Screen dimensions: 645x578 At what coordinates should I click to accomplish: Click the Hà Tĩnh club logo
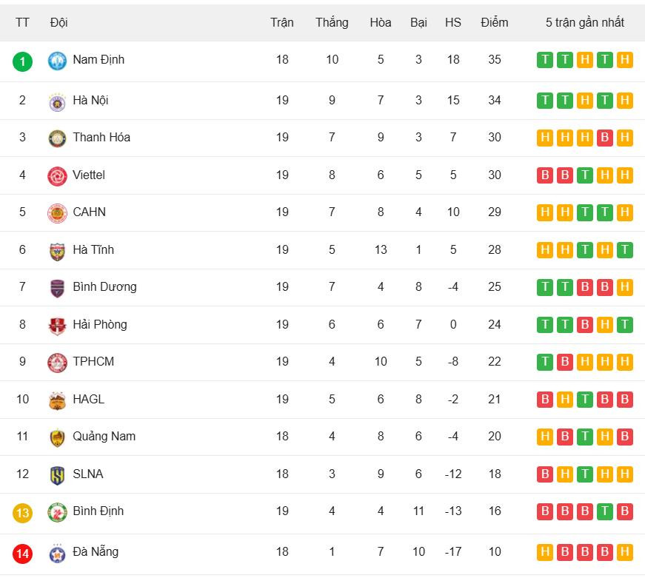click(x=57, y=251)
